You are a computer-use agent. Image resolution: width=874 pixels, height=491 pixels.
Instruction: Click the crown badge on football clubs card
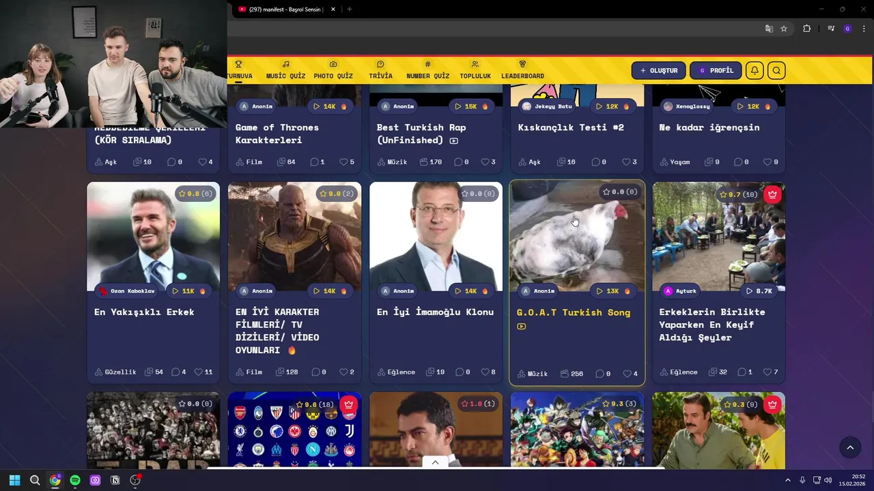[x=349, y=404]
